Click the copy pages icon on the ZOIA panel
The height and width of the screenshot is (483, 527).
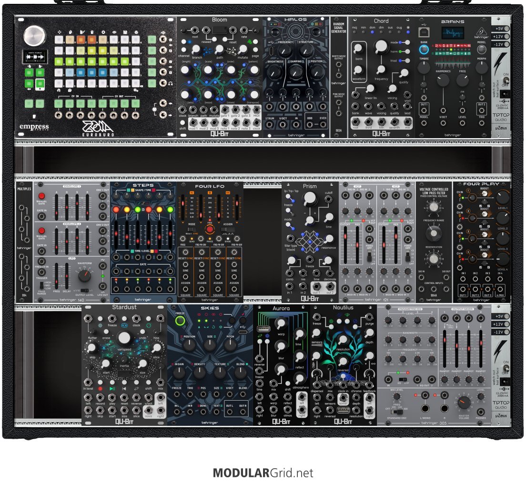[70, 32]
